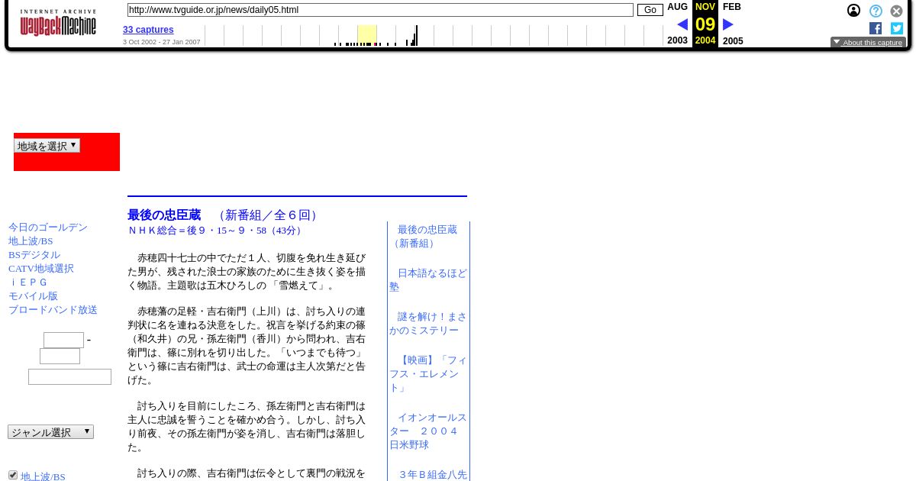Jump to AUG 2003 capture
Viewport: 916px width, 481px height.
click(x=677, y=7)
